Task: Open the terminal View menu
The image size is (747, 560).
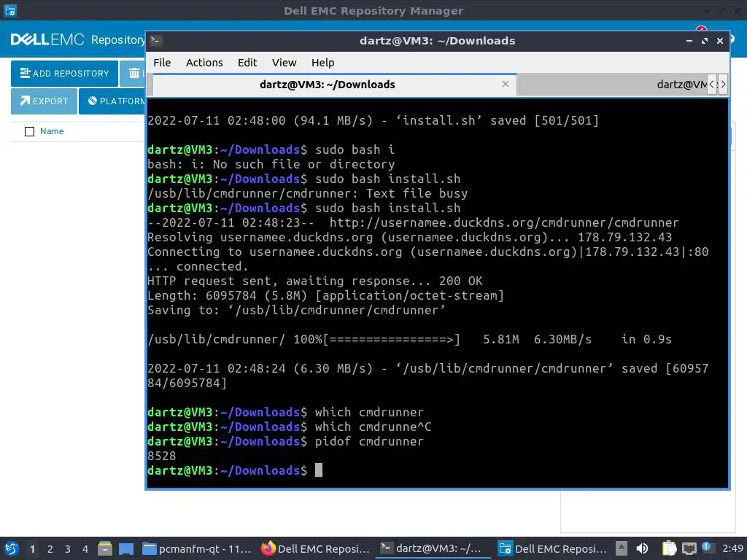Action: 284,63
